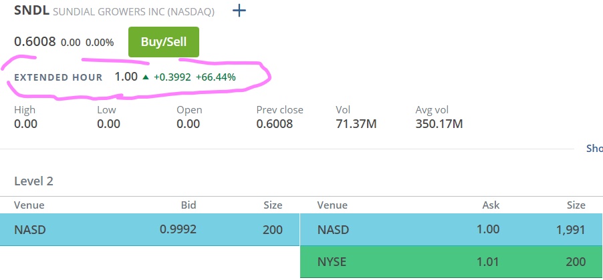The image size is (603, 280).
Task: Sort by the Ask column header
Action: (490, 205)
